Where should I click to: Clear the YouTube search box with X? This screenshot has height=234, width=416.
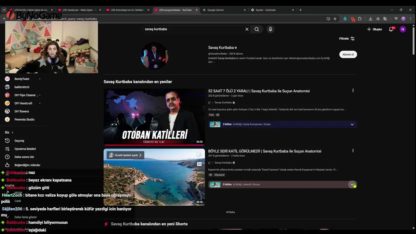[247, 29]
